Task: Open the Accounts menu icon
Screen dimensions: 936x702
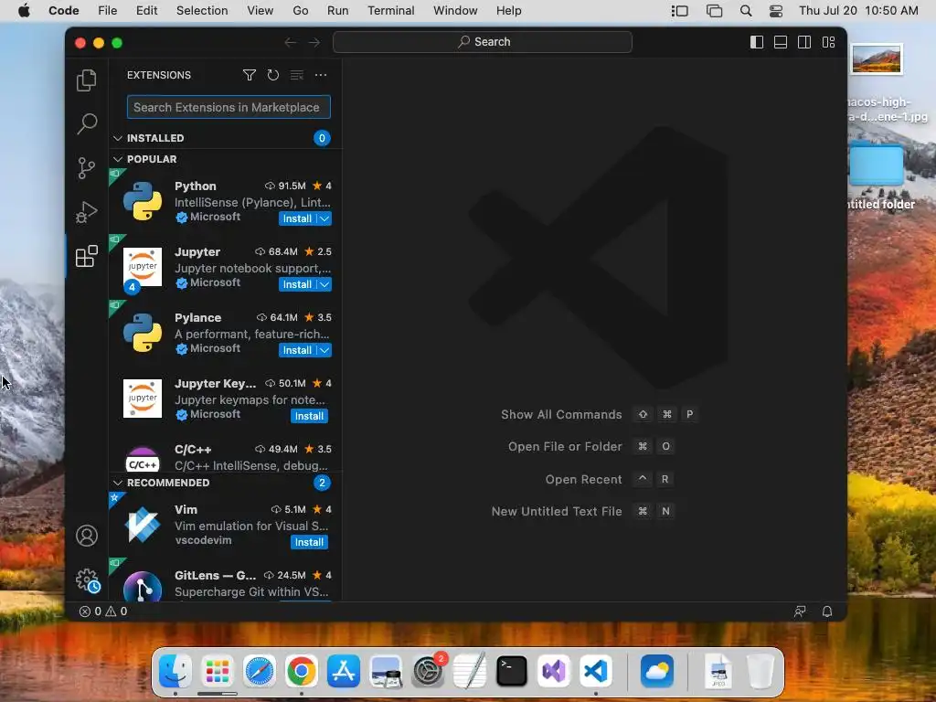Action: [x=87, y=536]
